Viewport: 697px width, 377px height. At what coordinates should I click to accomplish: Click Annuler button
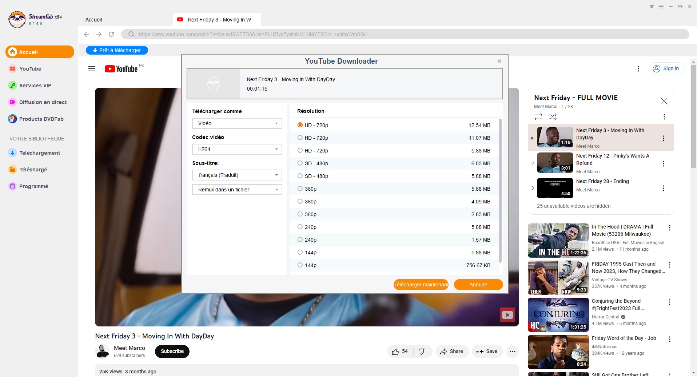(x=478, y=285)
